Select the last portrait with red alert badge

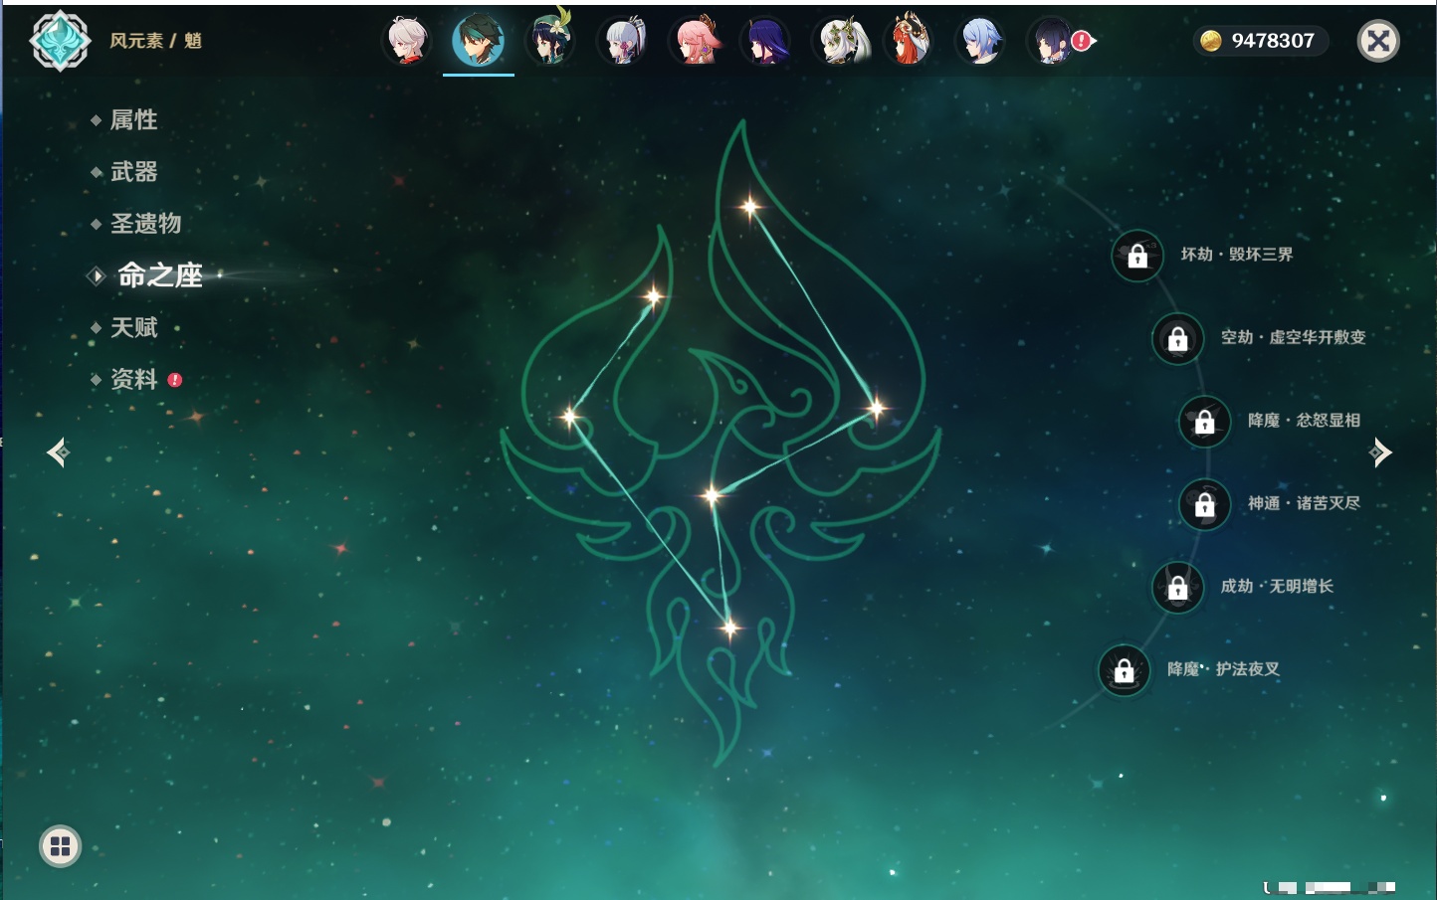pyautogui.click(x=1052, y=41)
